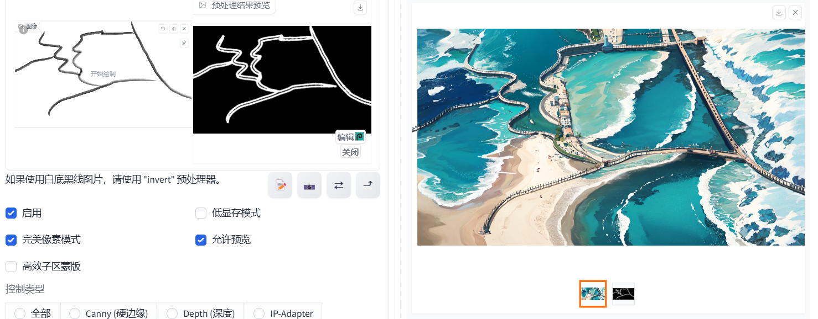Uncheck the 启用 checkbox
The height and width of the screenshot is (319, 818).
click(x=11, y=213)
